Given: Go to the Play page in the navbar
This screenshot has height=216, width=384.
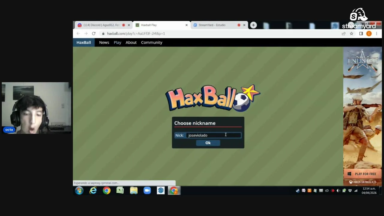Looking at the screenshot, I should point(117,42).
